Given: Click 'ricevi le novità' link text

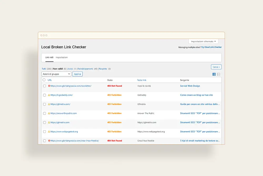Looking at the screenshot, I should coord(144,86).
